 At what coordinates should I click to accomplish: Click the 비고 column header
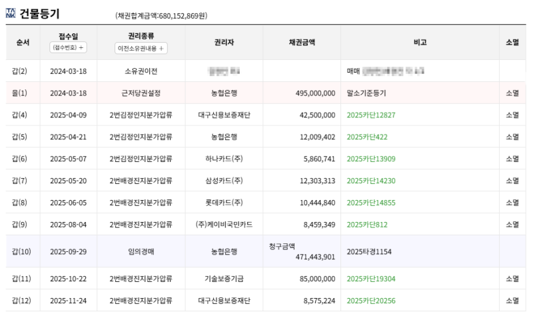[x=420, y=43]
